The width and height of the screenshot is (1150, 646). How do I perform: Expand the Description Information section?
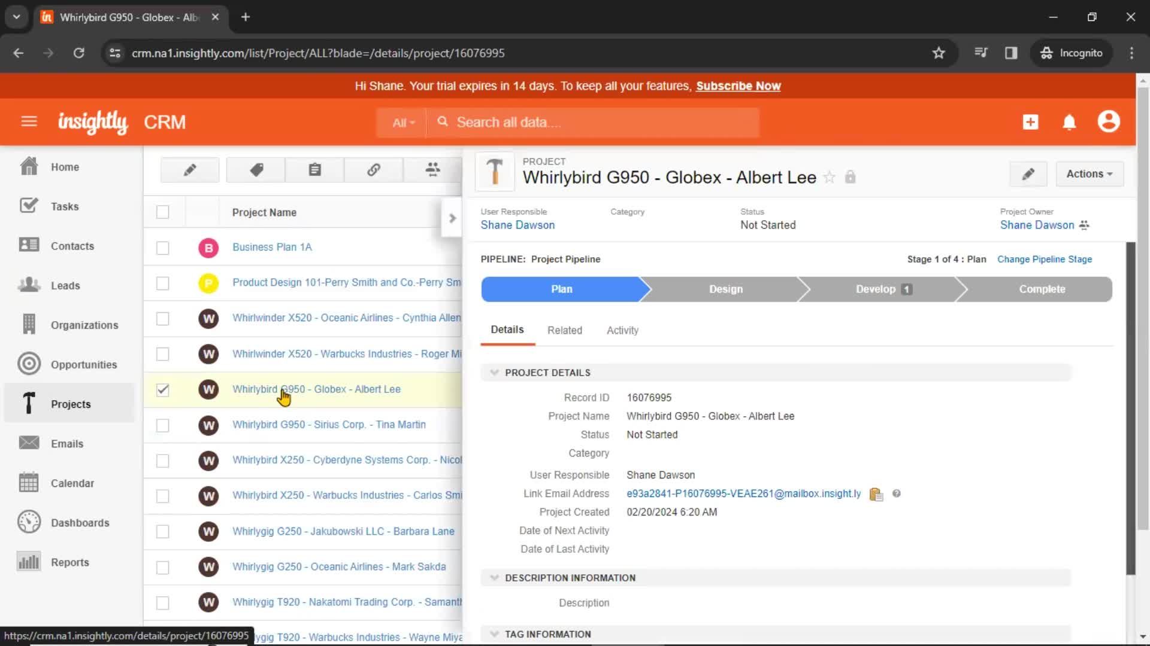tap(493, 577)
